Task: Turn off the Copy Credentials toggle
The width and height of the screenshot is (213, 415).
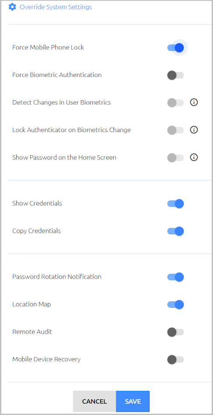Action: (x=175, y=231)
